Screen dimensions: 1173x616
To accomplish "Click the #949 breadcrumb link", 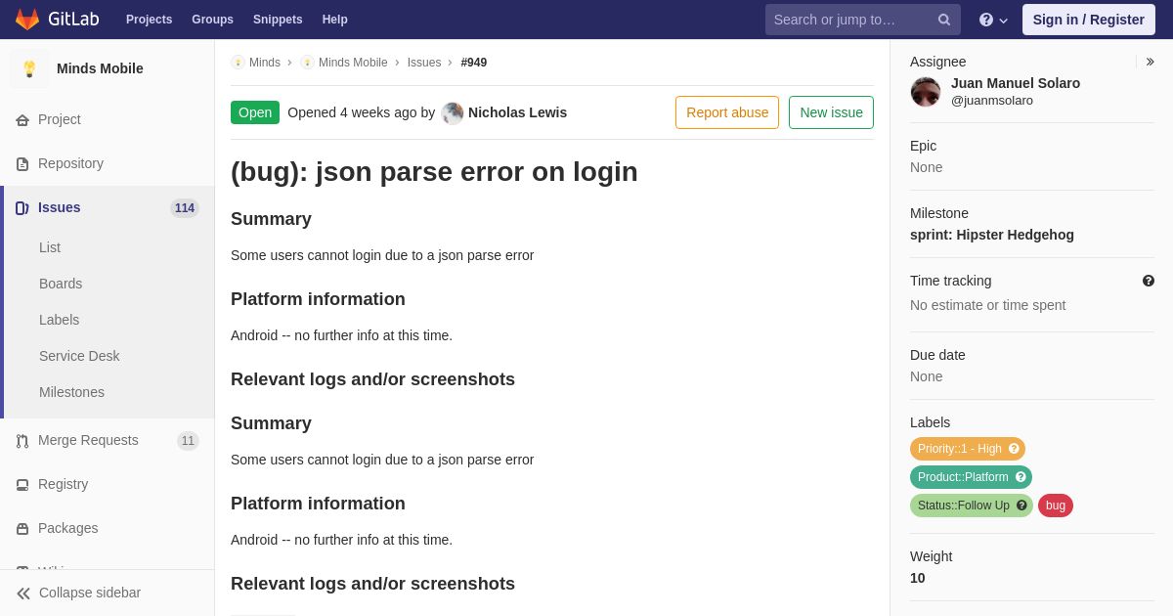I will coord(474,63).
